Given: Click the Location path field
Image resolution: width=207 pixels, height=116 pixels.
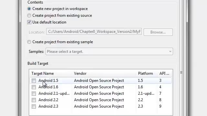Looking at the screenshot, I should 94,32.
